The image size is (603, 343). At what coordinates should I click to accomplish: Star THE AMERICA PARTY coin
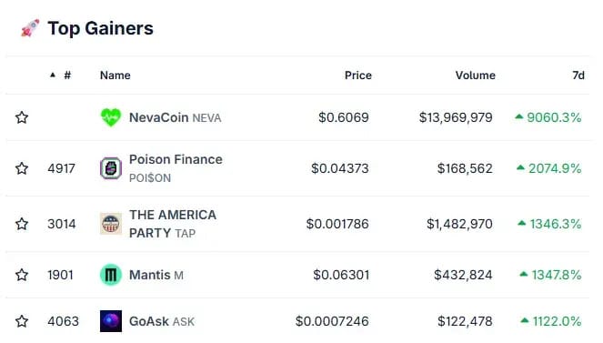pyautogui.click(x=22, y=224)
